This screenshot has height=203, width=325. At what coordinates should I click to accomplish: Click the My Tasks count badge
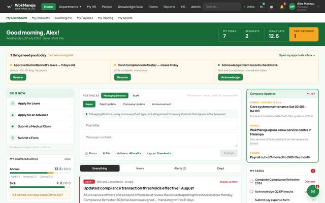pyautogui.click(x=313, y=171)
